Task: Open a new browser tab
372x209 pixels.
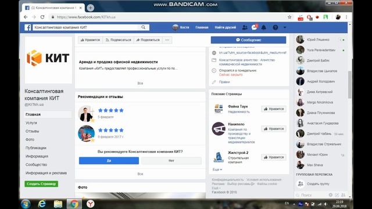Action: 91,8
